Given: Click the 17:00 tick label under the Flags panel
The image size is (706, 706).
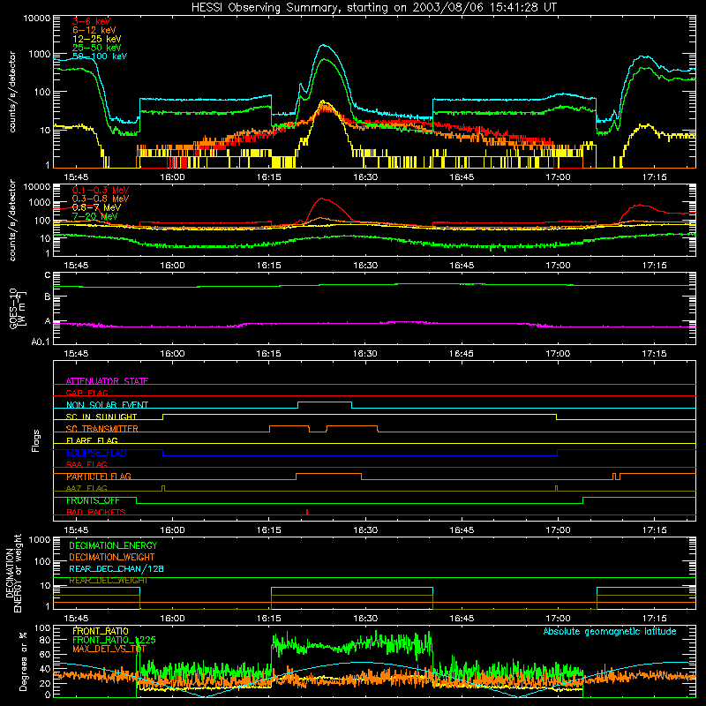Looking at the screenshot, I should click(558, 530).
